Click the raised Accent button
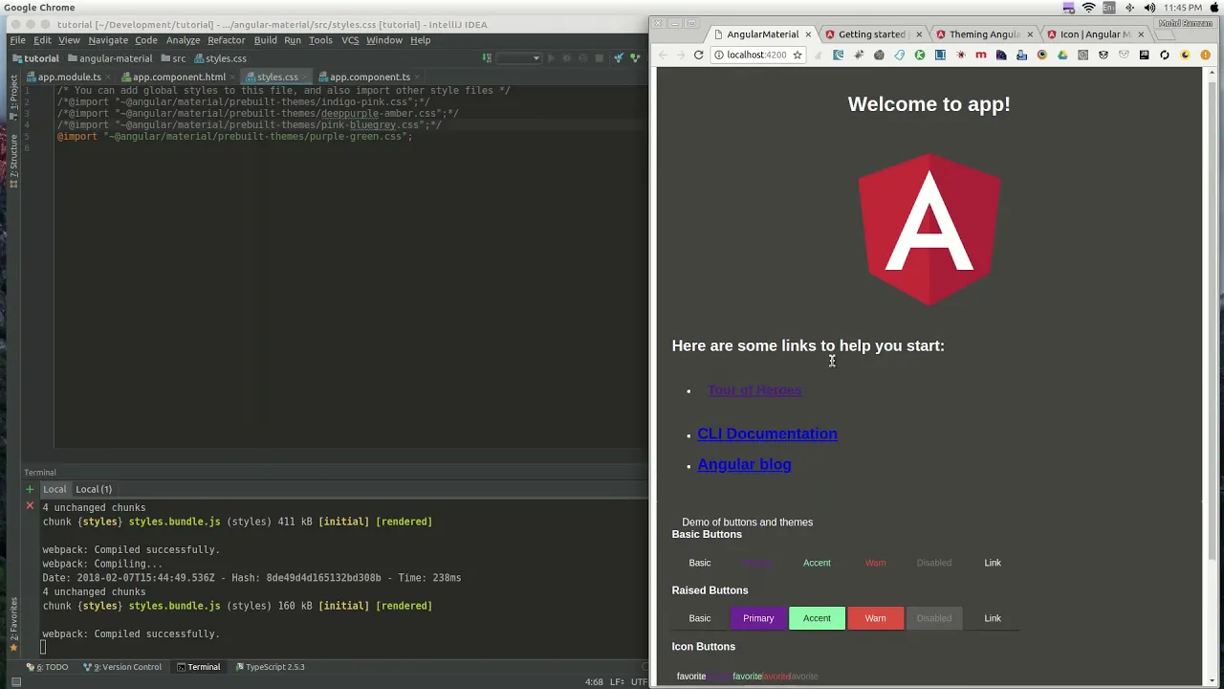This screenshot has width=1224, height=689. (x=817, y=618)
